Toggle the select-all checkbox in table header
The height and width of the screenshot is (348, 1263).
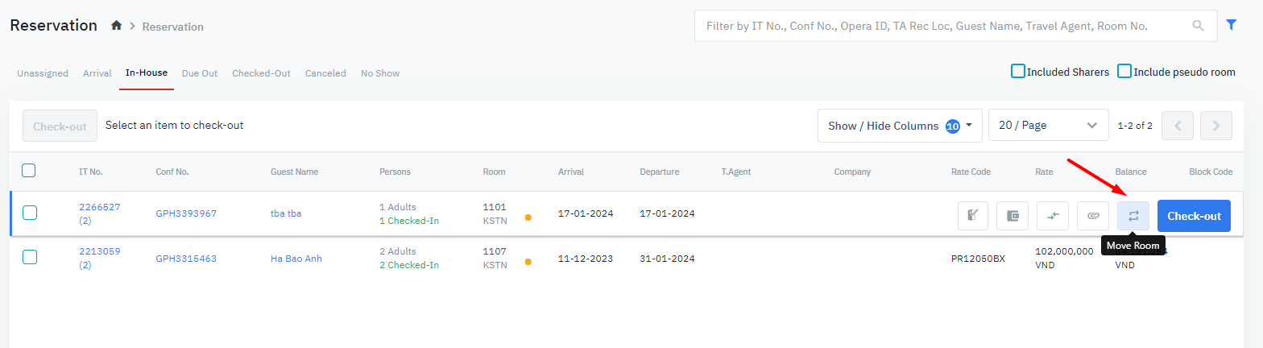pos(28,171)
